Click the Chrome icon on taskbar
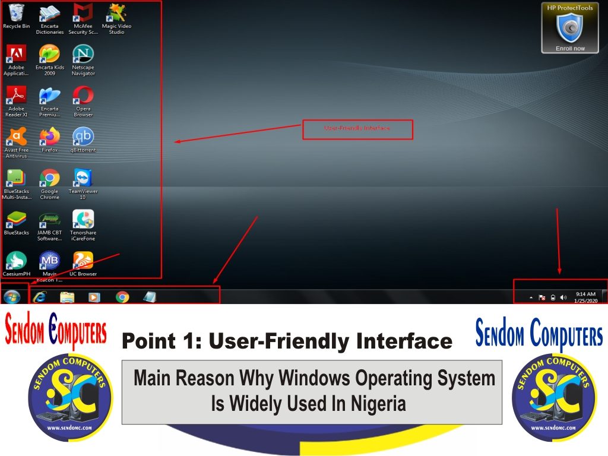Screen dimensions: 608x456 click(122, 297)
